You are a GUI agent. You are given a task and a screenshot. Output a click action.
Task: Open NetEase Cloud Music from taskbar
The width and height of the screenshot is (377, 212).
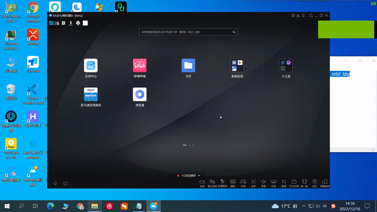point(110,206)
